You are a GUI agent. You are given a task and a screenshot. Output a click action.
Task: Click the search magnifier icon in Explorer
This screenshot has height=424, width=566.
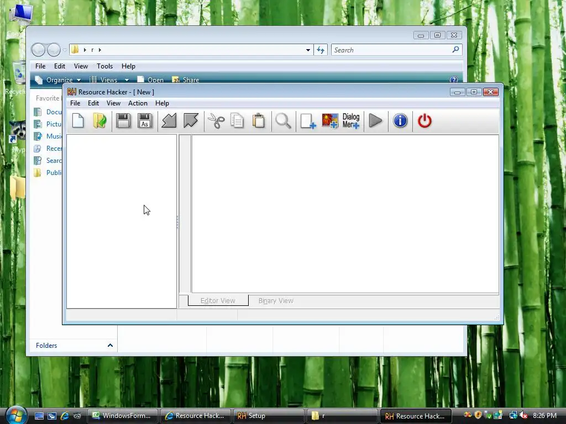455,49
